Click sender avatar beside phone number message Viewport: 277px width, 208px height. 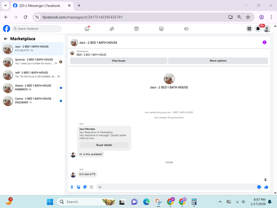point(73,175)
